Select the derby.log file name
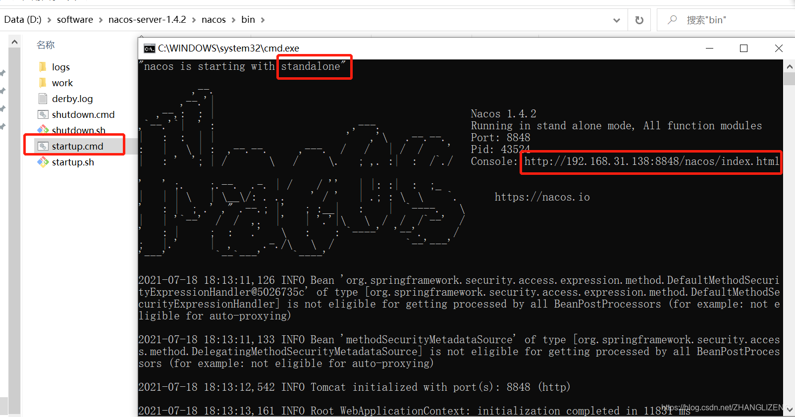 coord(72,99)
